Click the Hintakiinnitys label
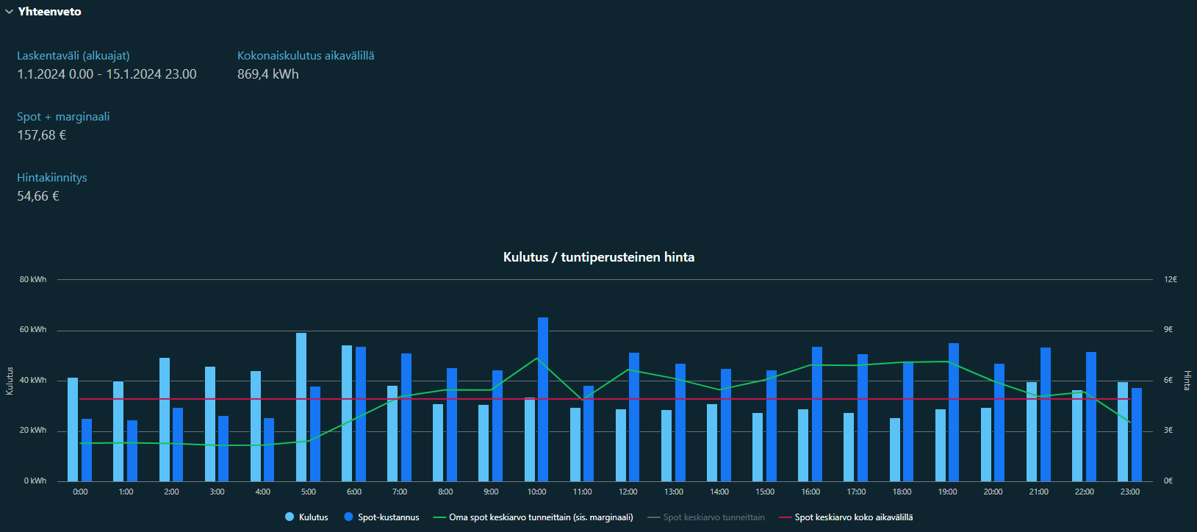 coord(52,178)
